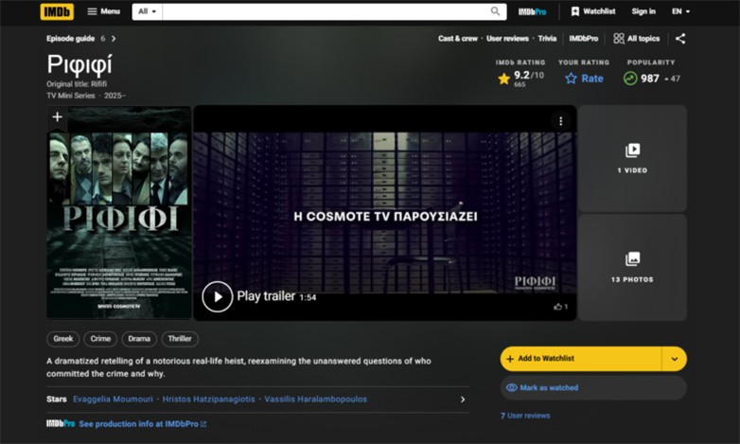This screenshot has height=444, width=740.
Task: Open the share icon
Action: (x=679, y=39)
